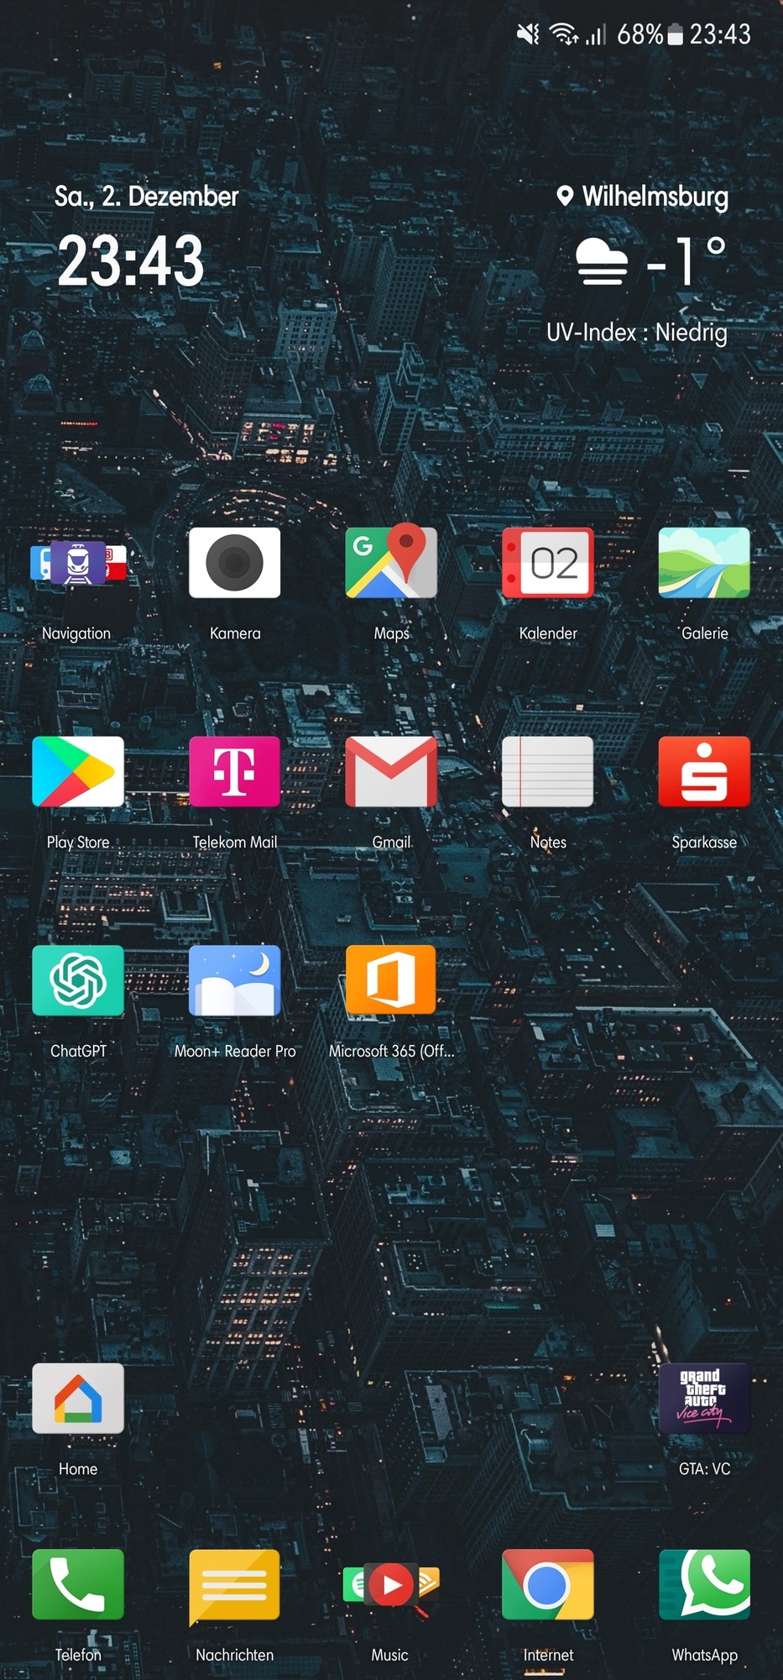
Task: Tap the 68% battery percentage text
Action: click(640, 34)
